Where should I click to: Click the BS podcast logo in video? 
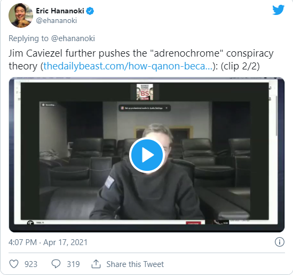coord(145,92)
